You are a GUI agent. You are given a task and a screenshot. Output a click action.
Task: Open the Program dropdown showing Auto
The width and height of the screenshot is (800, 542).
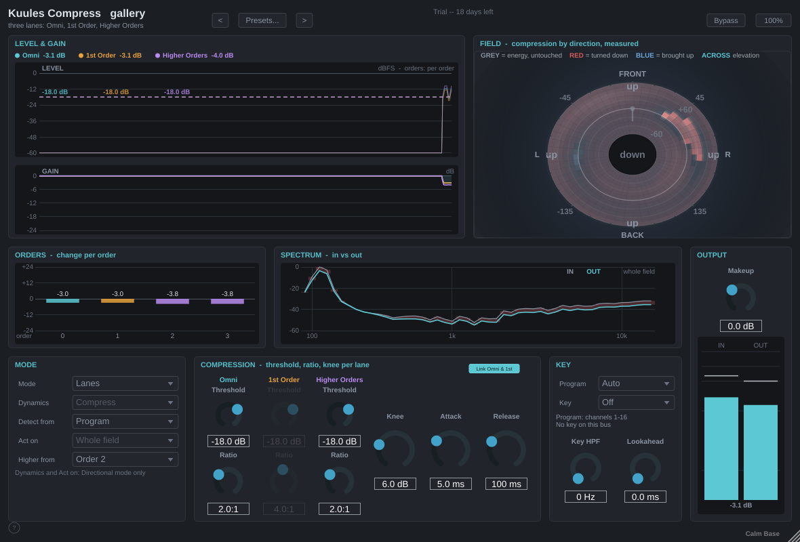(x=636, y=383)
